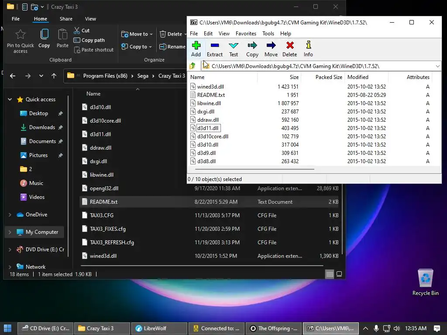Image resolution: width=447 pixels, height=335 pixels.
Task: Select TAXI3_FIXES.cfg in Explorer
Action: pos(108,229)
